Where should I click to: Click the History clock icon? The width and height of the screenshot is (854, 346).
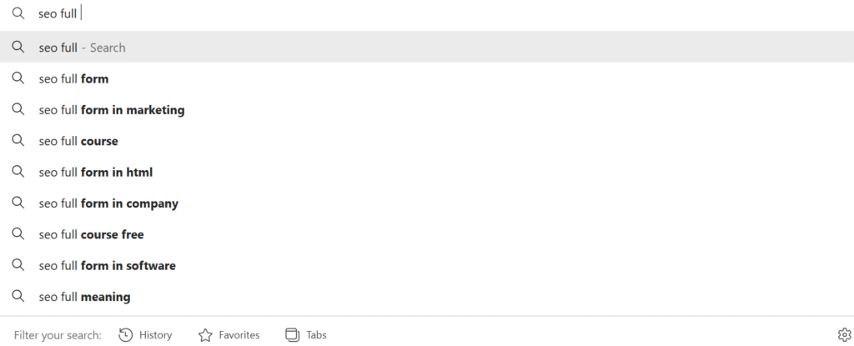pos(126,335)
